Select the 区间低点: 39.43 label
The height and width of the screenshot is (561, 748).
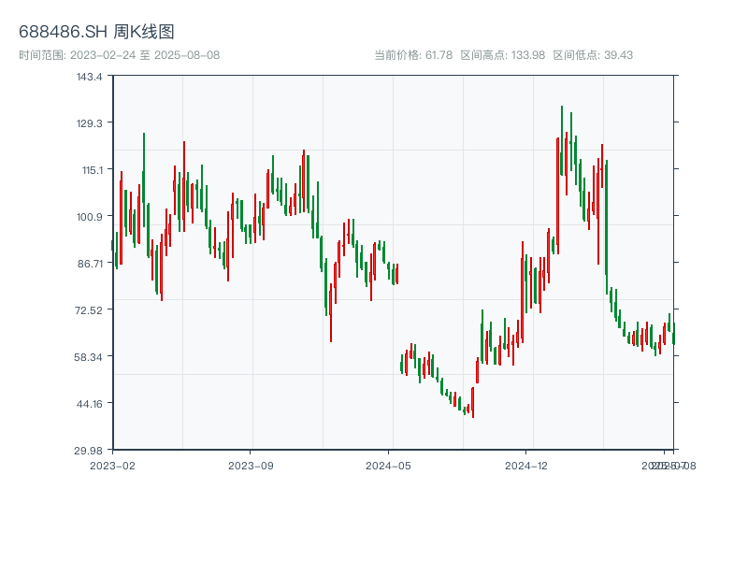593,55
